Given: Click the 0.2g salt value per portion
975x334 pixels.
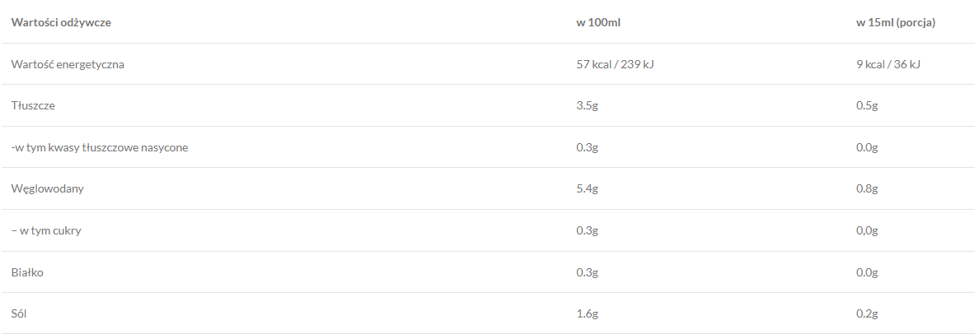Looking at the screenshot, I should pos(867,313).
